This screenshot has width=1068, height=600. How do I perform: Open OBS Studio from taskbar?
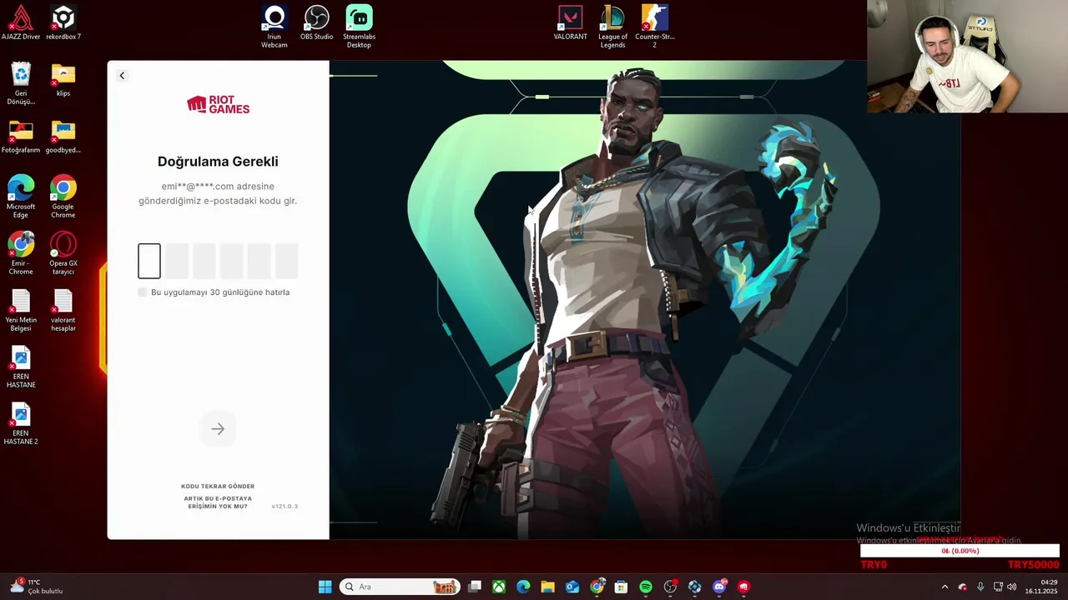(x=670, y=587)
